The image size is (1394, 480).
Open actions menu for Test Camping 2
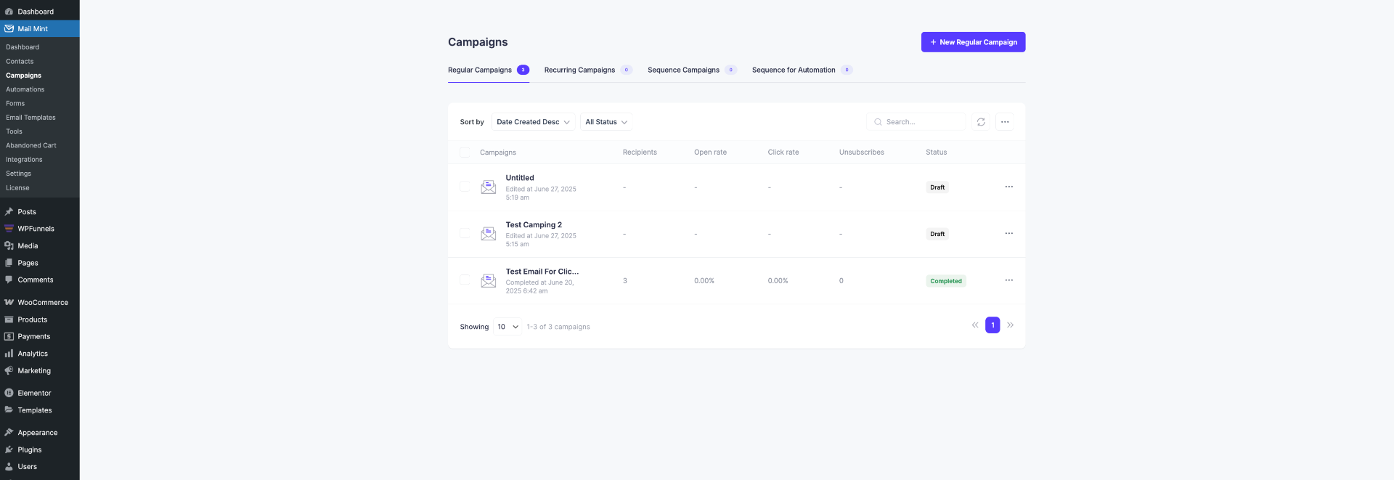click(x=1008, y=233)
